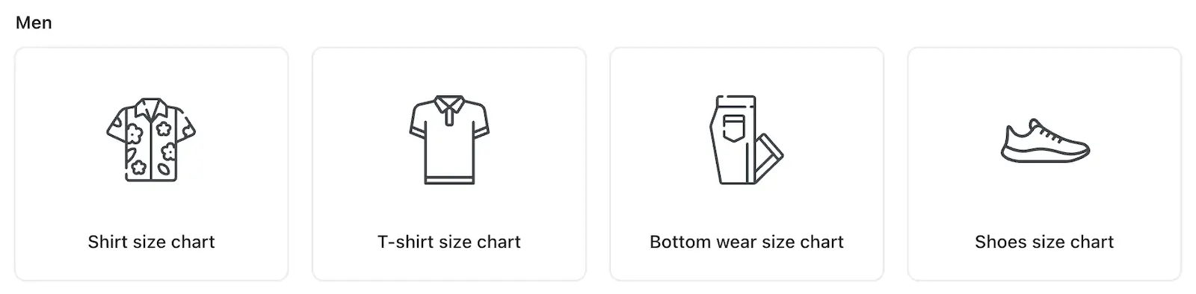Click the floral Hawaiian shirt icon

[x=151, y=140]
